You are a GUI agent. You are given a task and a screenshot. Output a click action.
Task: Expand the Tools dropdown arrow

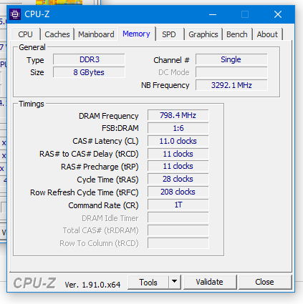click(175, 283)
